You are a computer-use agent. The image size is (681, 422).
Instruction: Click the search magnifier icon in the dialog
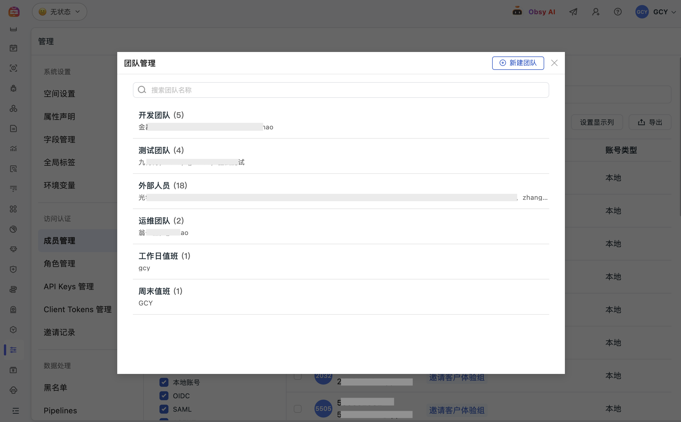142,90
